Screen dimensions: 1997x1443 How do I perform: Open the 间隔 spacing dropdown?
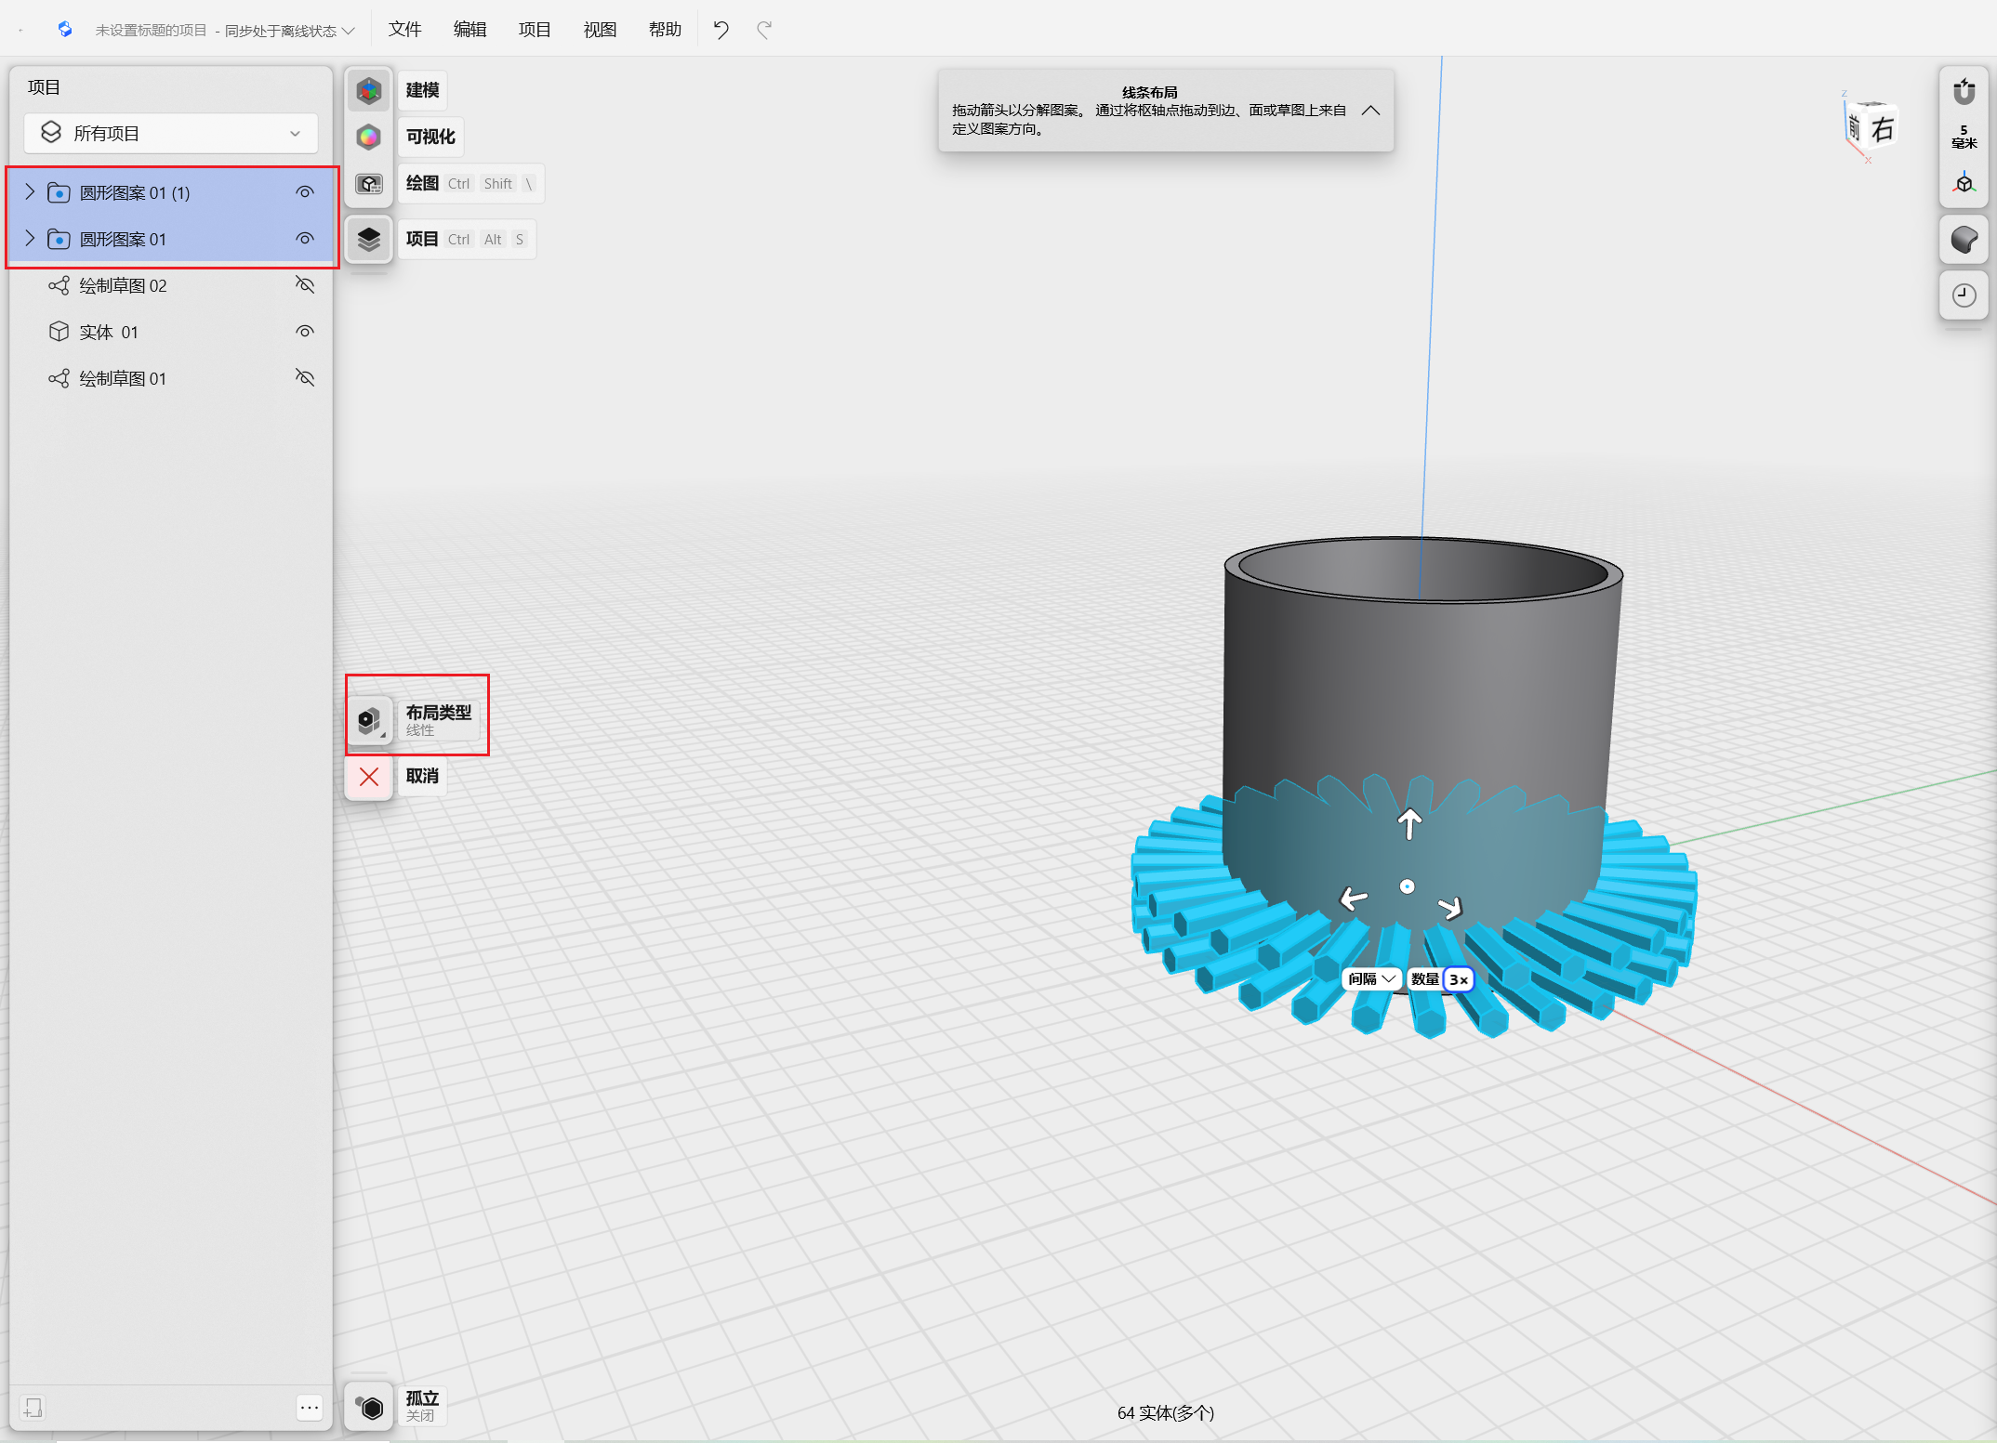click(1372, 978)
